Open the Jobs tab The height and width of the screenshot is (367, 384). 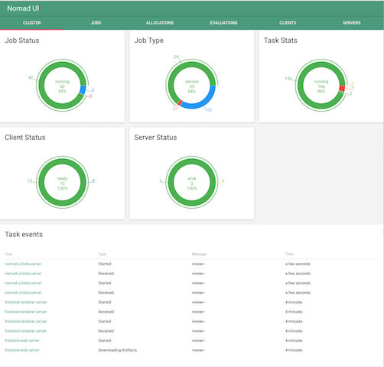coord(96,23)
